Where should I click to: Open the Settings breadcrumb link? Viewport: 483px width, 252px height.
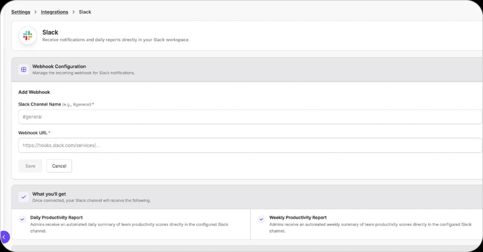[x=21, y=12]
